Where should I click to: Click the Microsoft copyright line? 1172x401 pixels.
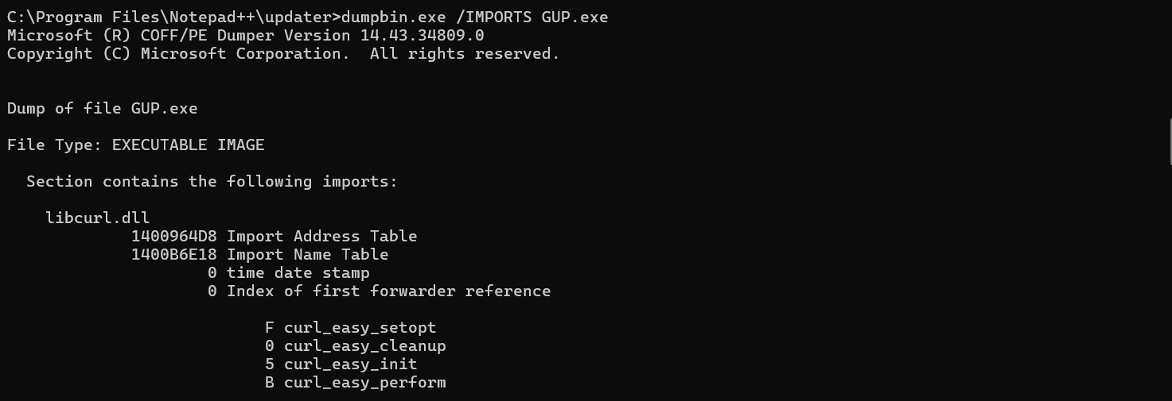pyautogui.click(x=283, y=54)
